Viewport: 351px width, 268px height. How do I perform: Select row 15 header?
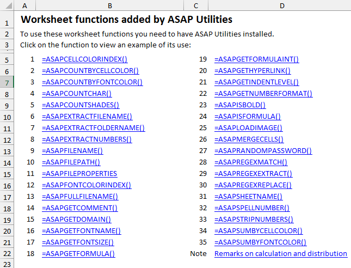(7, 173)
